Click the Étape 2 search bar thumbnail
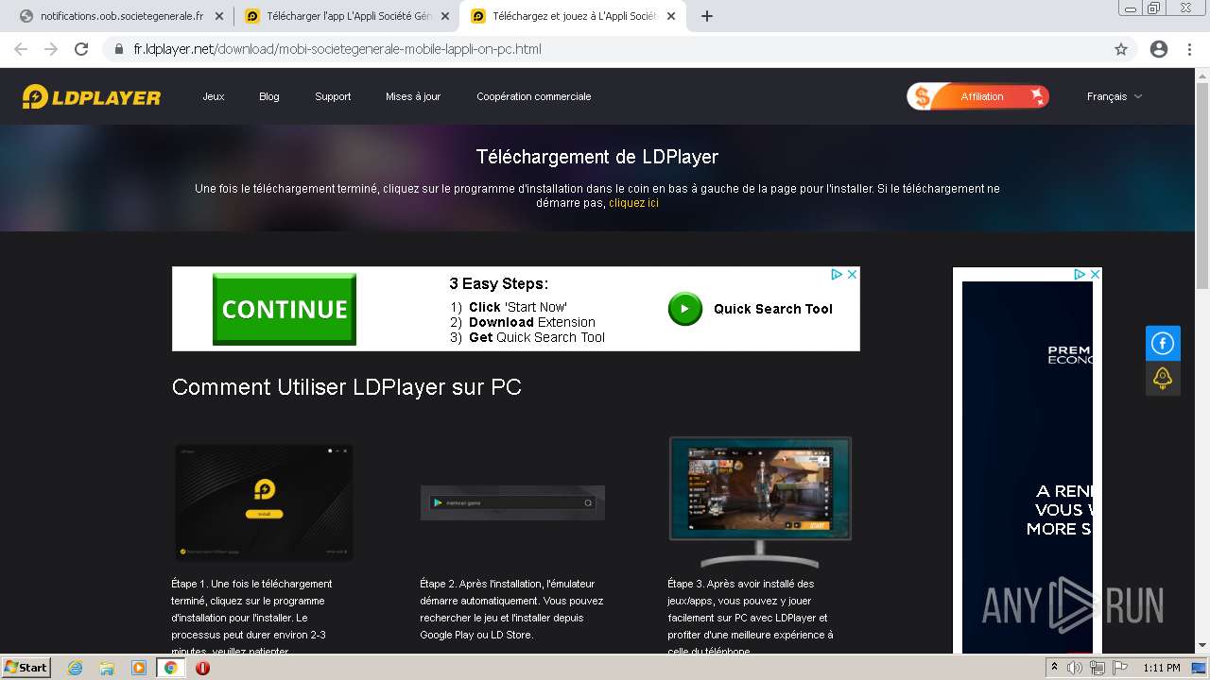Image resolution: width=1210 pixels, height=680 pixels. [512, 502]
